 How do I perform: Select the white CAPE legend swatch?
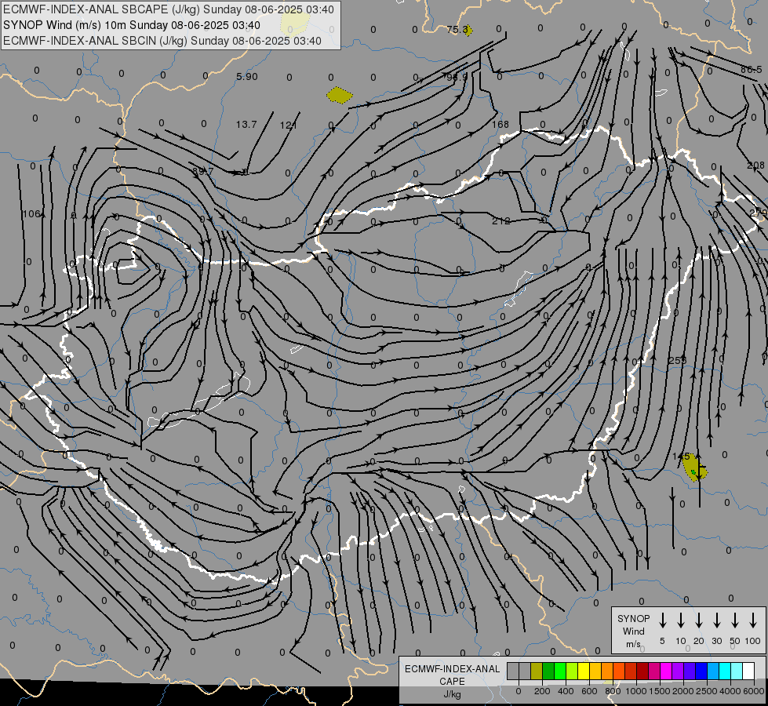click(748, 671)
